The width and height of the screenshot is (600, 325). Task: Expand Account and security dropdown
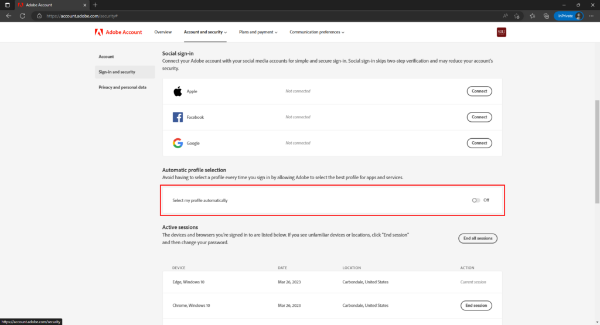coord(205,32)
